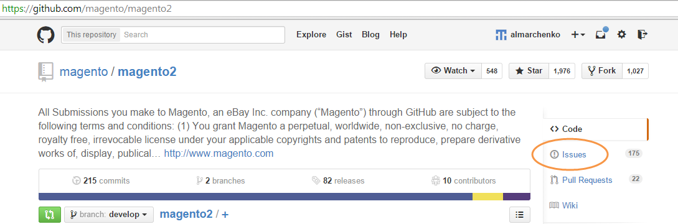
Task: Click the file list view icon
Action: click(520, 215)
